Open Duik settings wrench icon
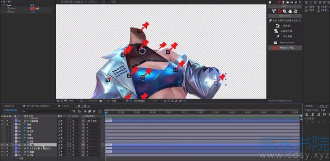 296,2
